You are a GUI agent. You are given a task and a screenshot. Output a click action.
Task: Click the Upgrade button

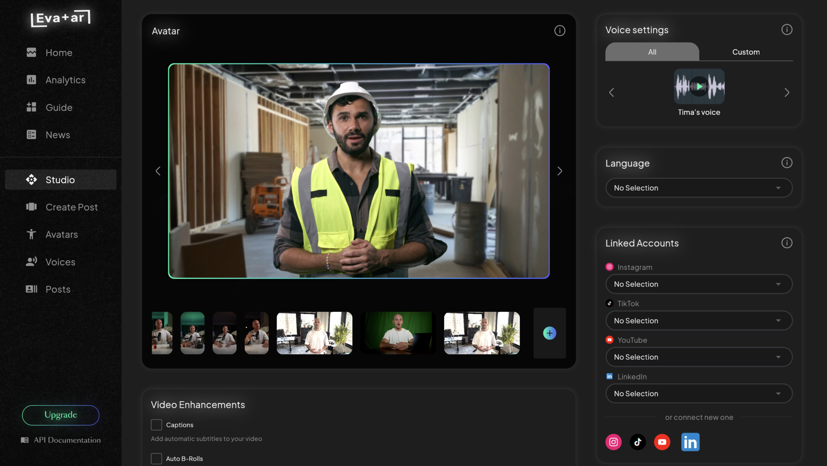click(61, 415)
